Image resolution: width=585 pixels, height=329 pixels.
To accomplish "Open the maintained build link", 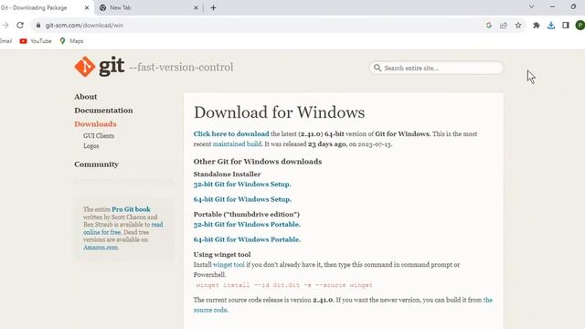I will (x=237, y=144).
